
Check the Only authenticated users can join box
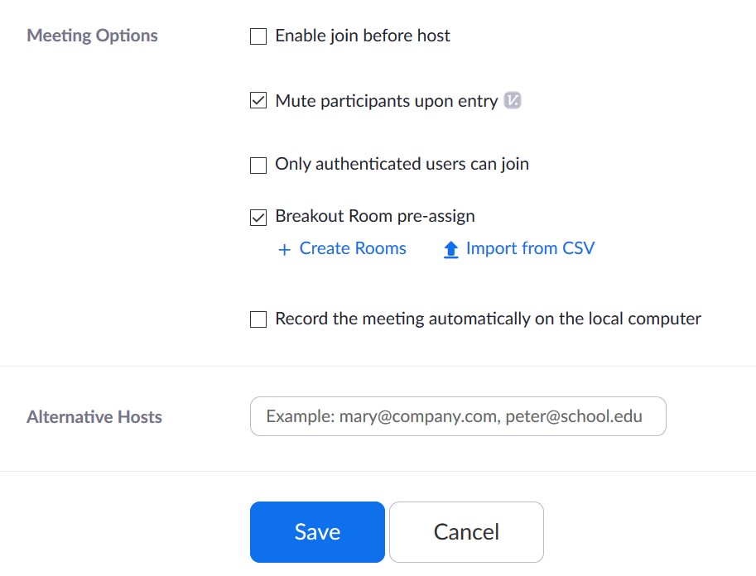click(258, 165)
